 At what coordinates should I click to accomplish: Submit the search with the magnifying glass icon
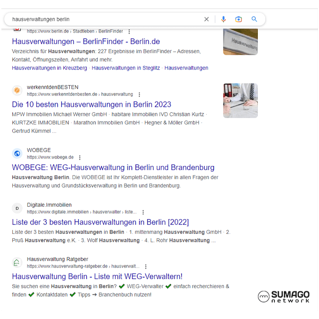click(x=254, y=19)
